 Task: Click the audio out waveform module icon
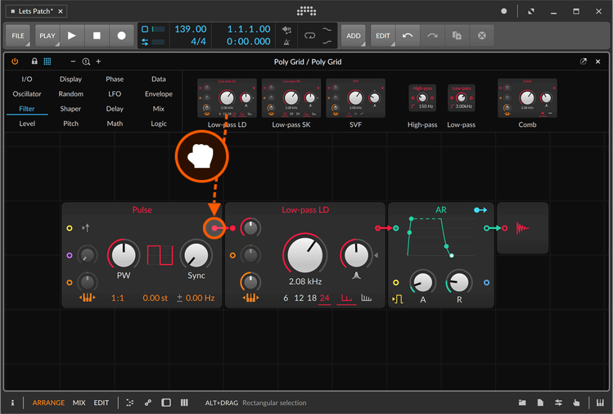[x=523, y=229]
